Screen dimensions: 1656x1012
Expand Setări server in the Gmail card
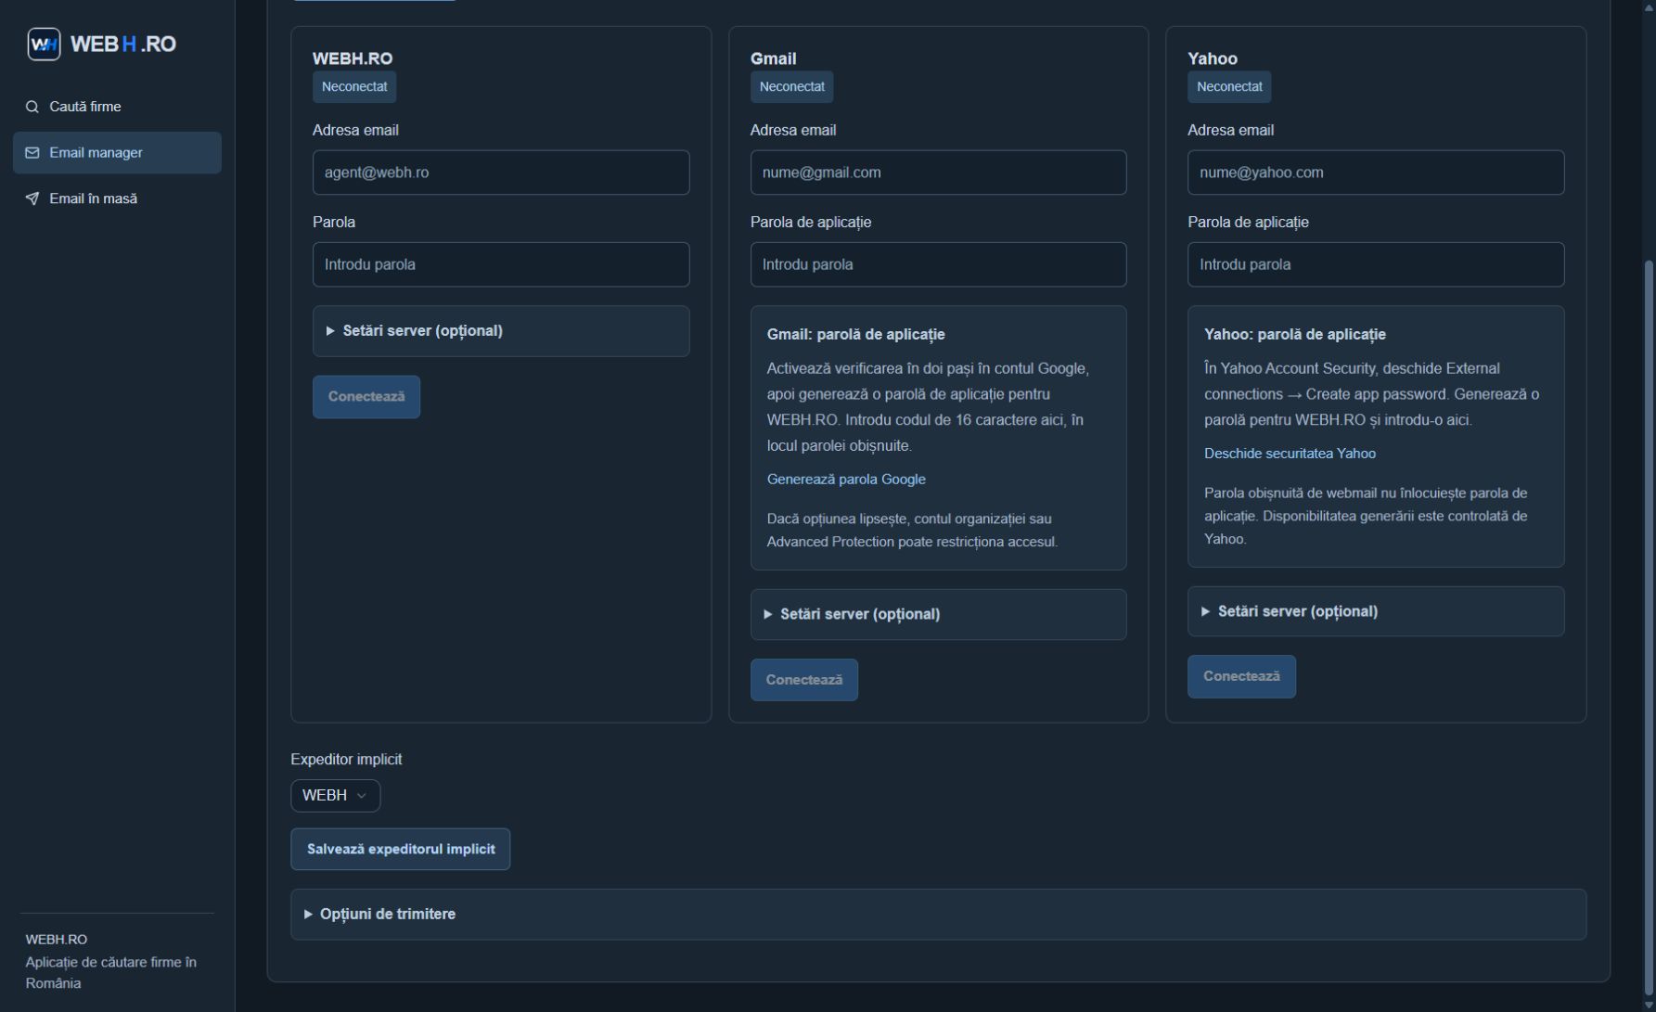coord(938,614)
